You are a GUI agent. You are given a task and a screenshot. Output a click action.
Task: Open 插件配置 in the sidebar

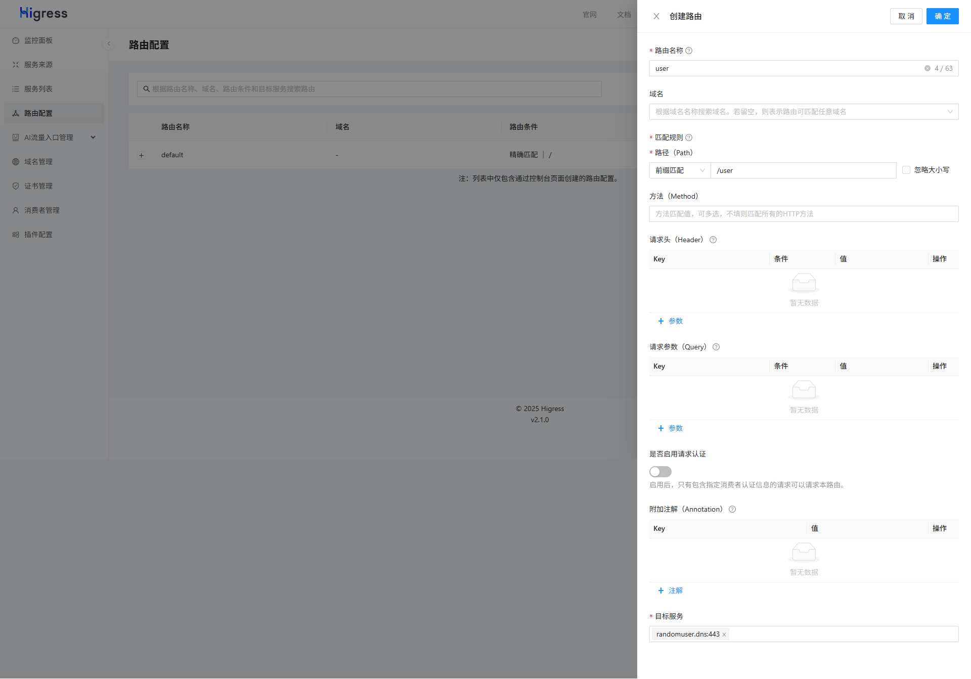tap(38, 235)
